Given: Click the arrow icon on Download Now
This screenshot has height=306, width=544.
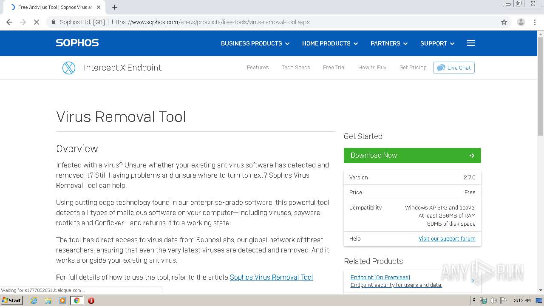Looking at the screenshot, I should click(472, 156).
